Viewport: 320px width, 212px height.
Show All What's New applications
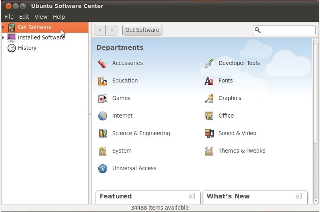pyautogui.click(x=299, y=196)
